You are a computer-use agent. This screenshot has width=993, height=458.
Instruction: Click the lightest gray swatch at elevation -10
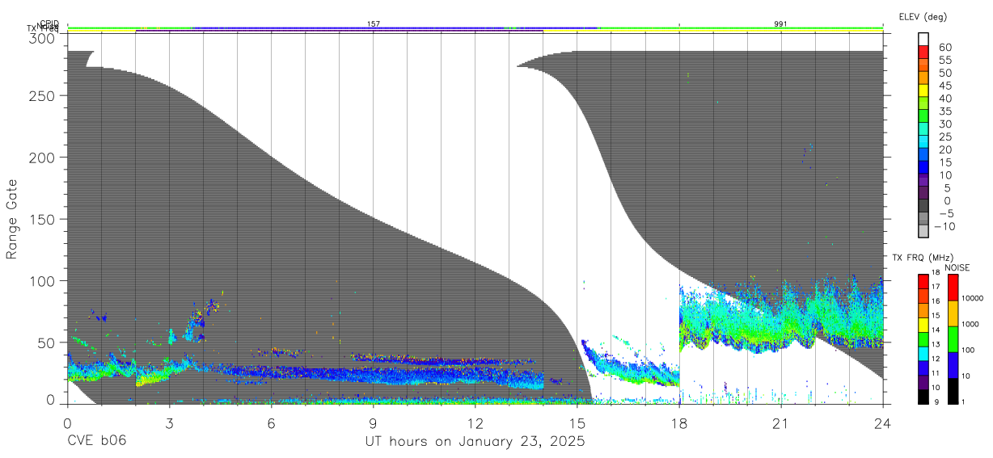click(x=923, y=232)
